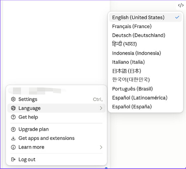Screen dimensions: 186x169
Task: Click the Upgrade plan arrow icon
Action: (x=13, y=129)
